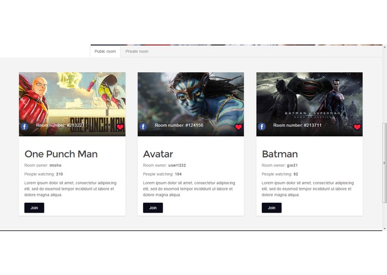This screenshot has height=275, width=387.
Task: Click the One Punch Man title
Action: [61, 154]
